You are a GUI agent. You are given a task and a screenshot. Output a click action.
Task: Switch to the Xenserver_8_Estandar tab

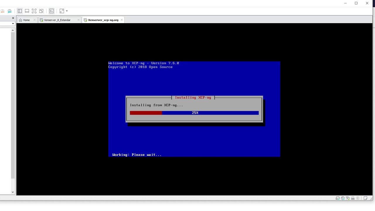[57, 20]
